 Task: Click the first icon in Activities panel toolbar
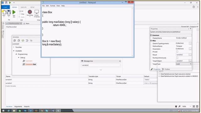[x=15, y=40]
